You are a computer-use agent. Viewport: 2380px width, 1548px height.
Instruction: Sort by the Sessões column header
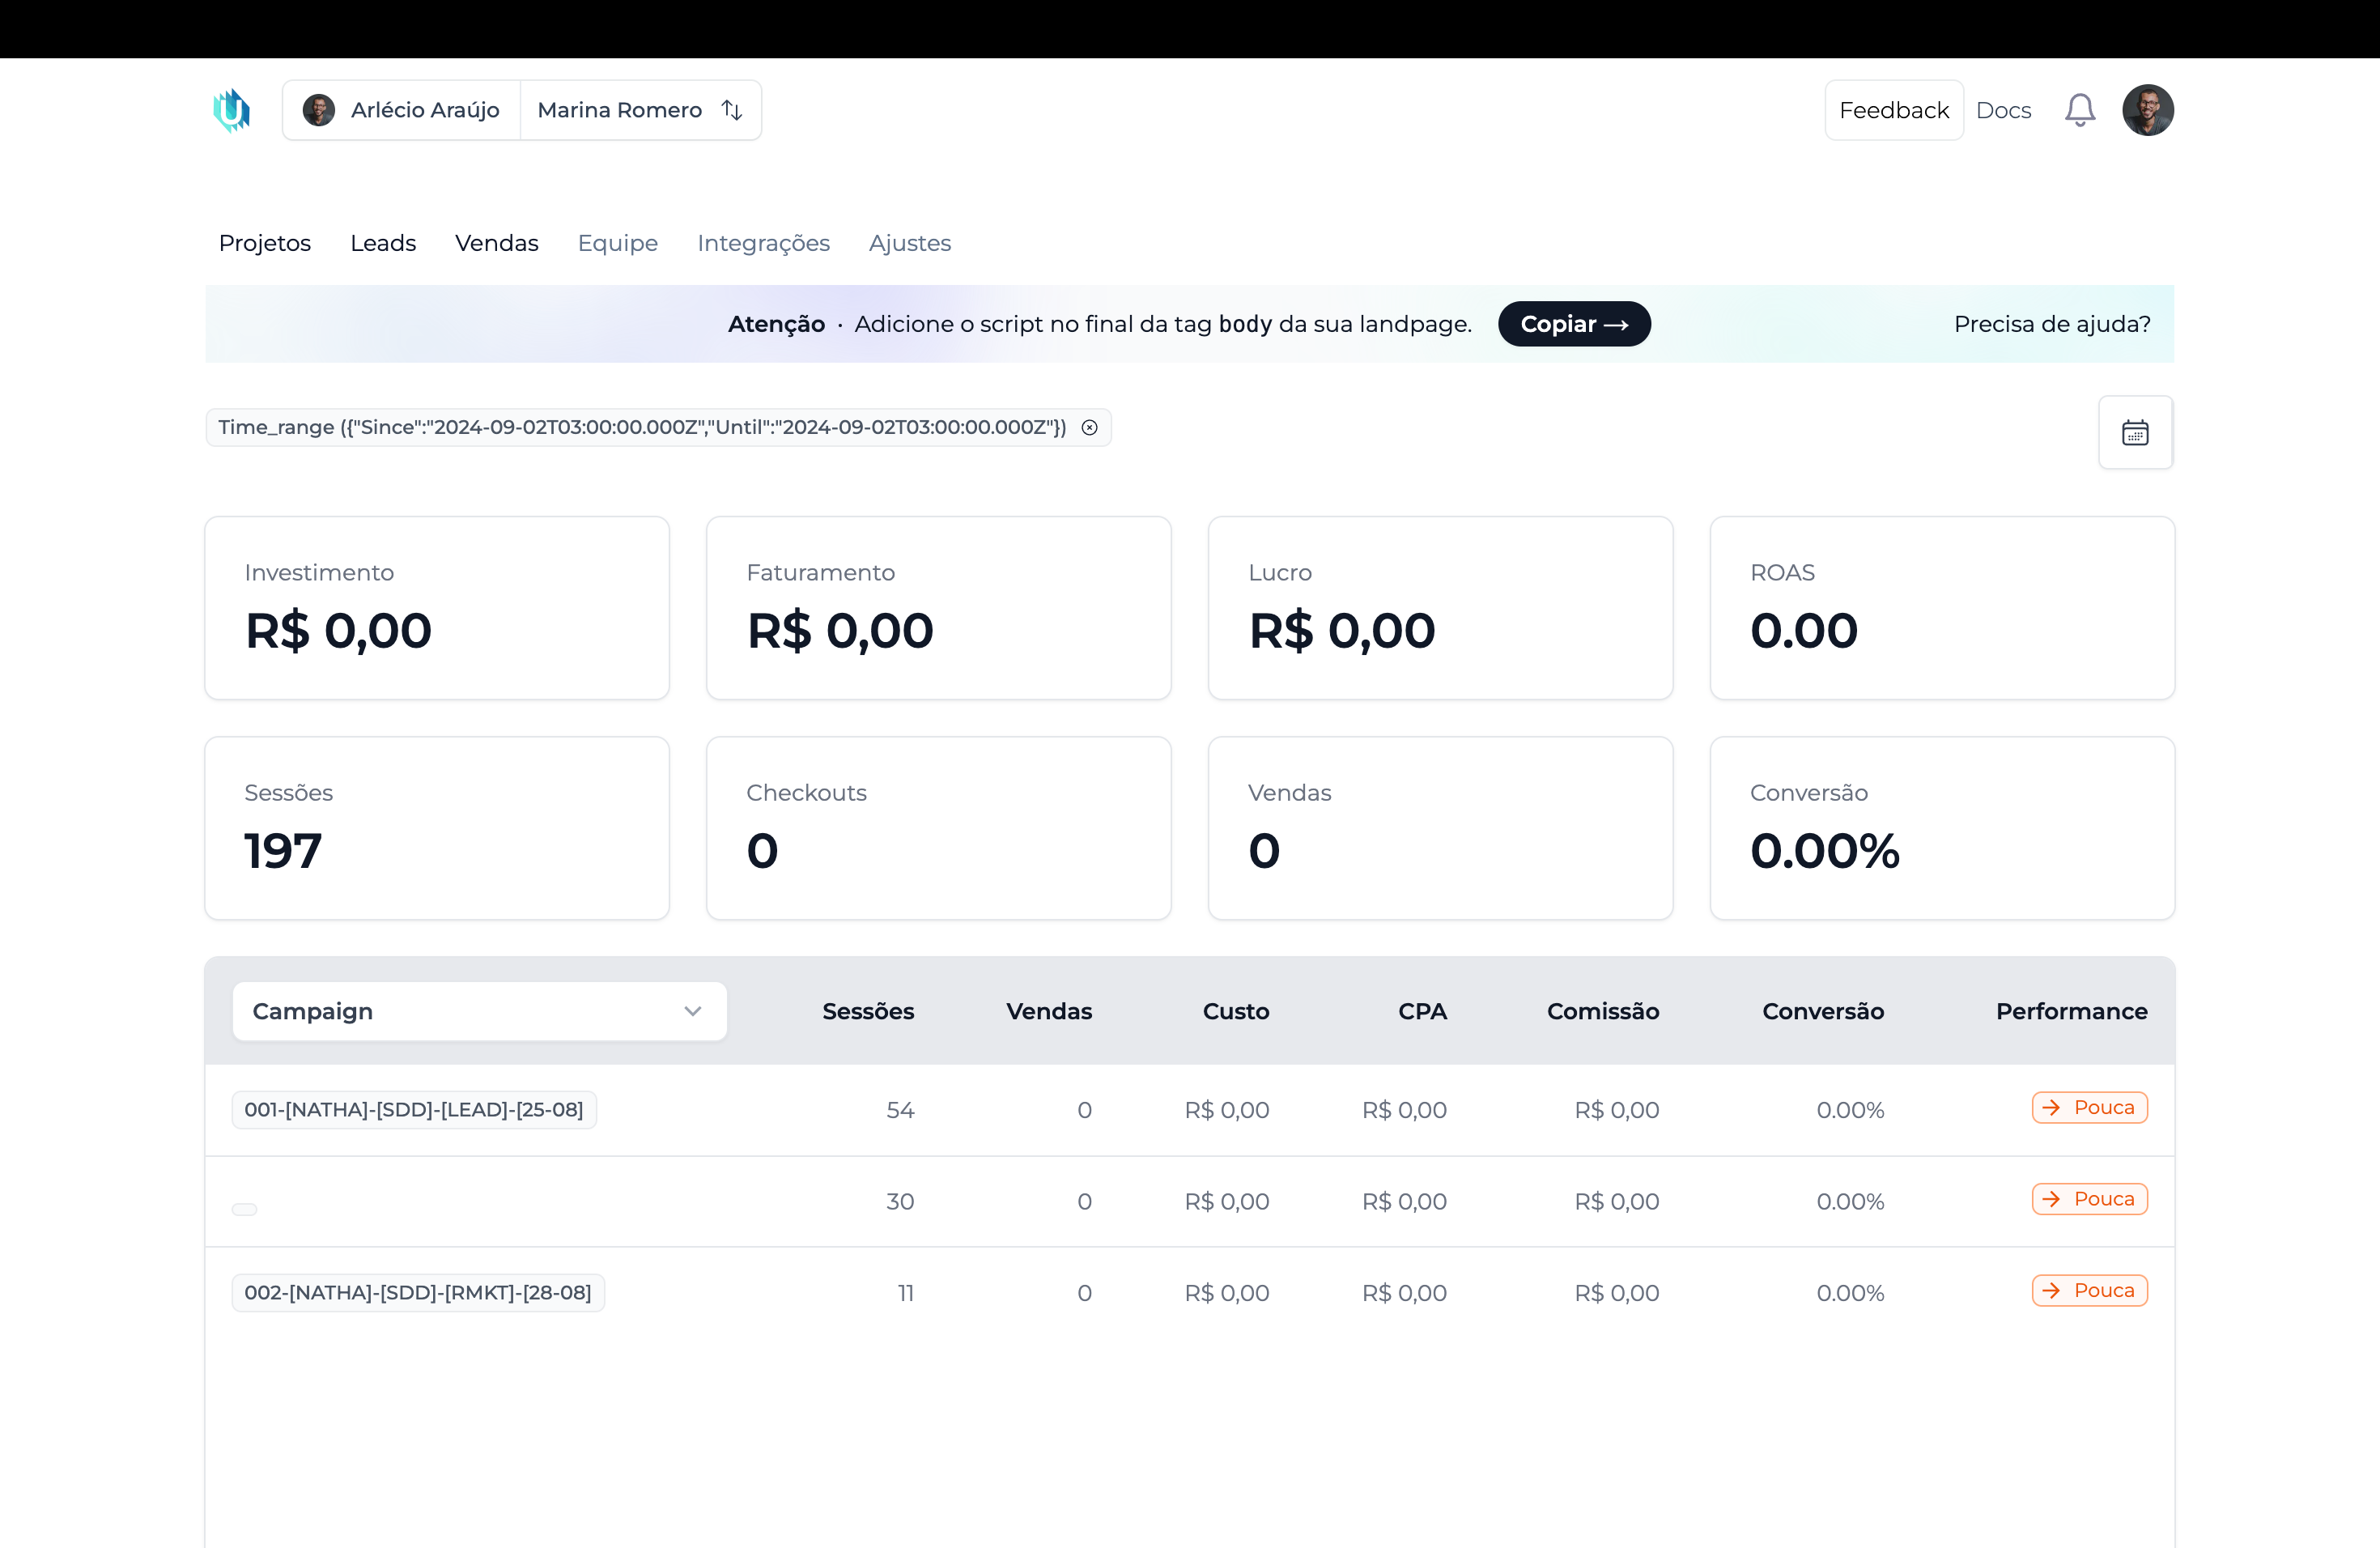[x=868, y=1011]
